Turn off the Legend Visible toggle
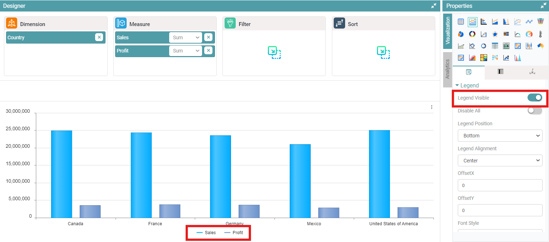Screen dimensions: 549x242 tap(535, 98)
